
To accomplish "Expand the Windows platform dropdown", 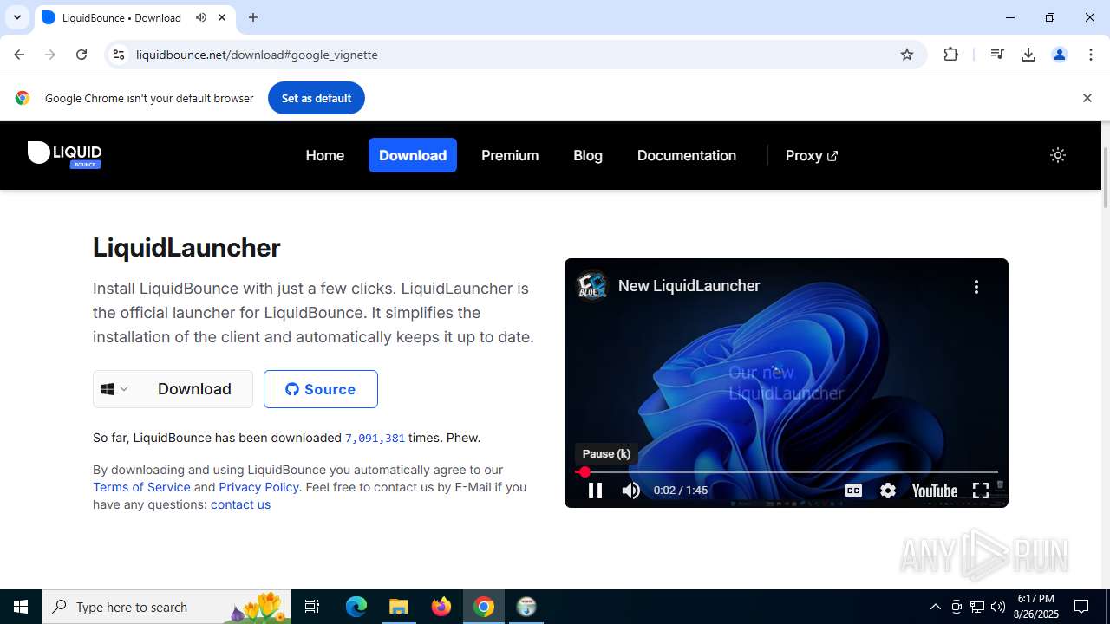I will (114, 389).
